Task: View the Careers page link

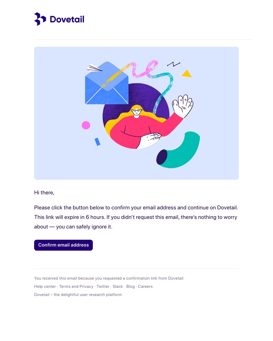Action: 145,286
